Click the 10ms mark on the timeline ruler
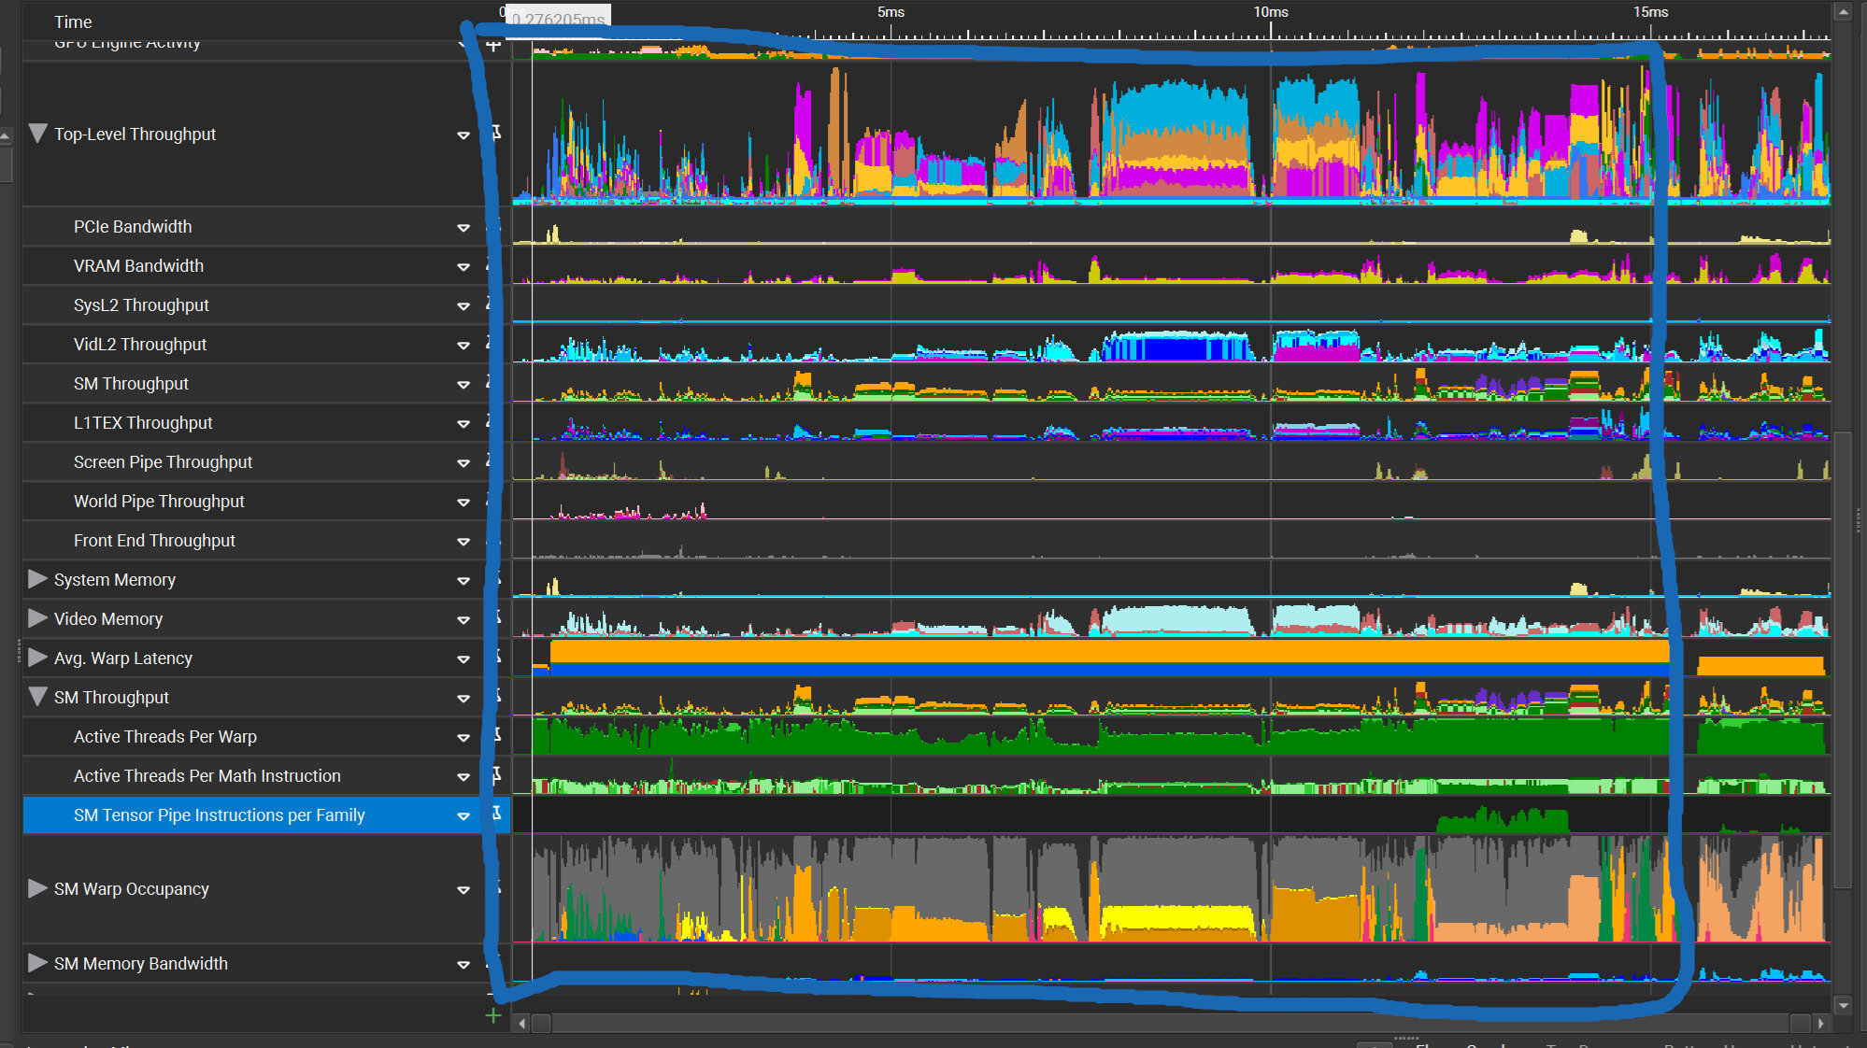 pos(1272,12)
